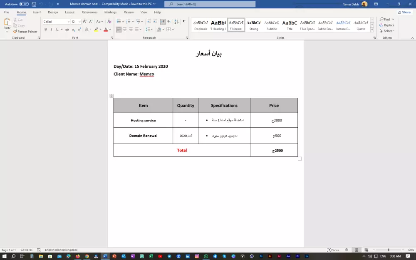The width and height of the screenshot is (416, 260).
Task: Open the Sort dialog
Action: (x=176, y=22)
